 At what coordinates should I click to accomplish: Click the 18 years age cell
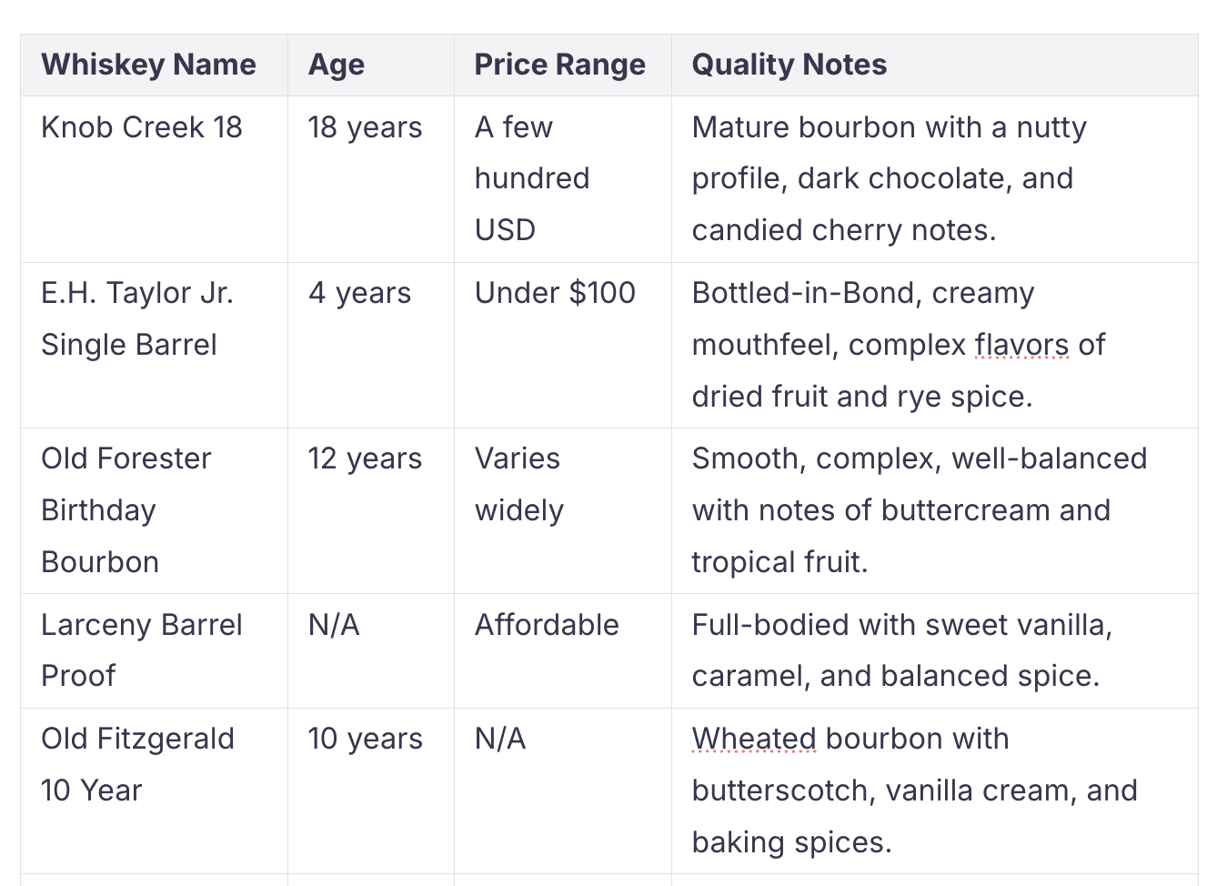(365, 127)
